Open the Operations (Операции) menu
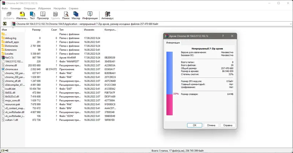The width and height of the screenshot is (293, 153). click(30, 8)
